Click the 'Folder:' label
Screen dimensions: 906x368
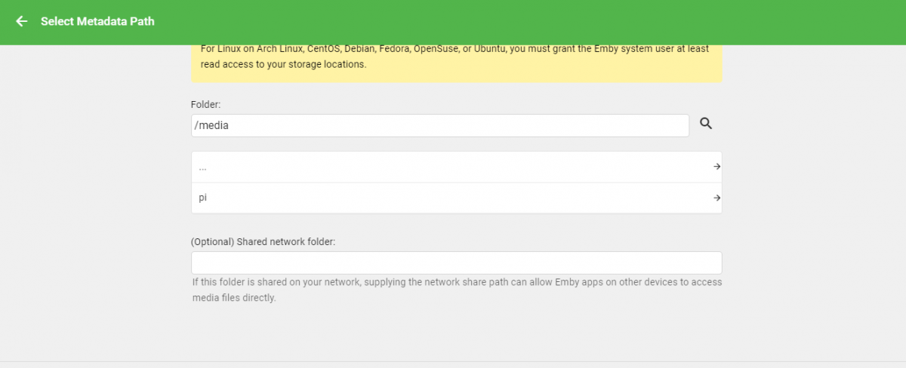(x=205, y=105)
